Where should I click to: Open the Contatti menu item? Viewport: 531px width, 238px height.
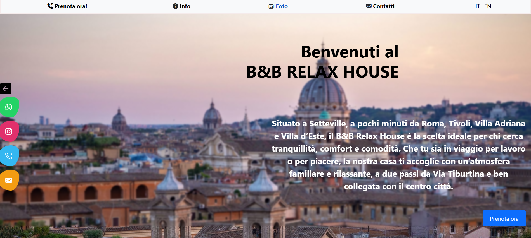pos(380,6)
